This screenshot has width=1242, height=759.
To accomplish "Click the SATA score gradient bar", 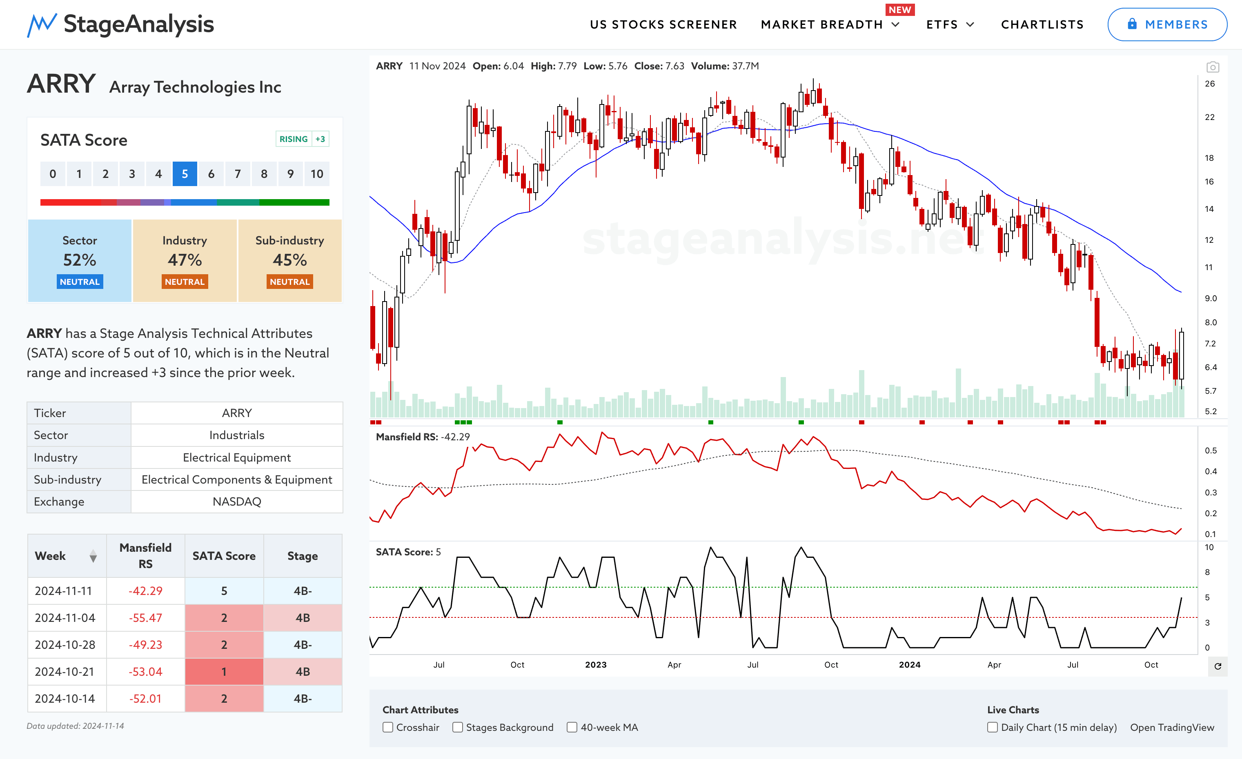I will pos(185,202).
